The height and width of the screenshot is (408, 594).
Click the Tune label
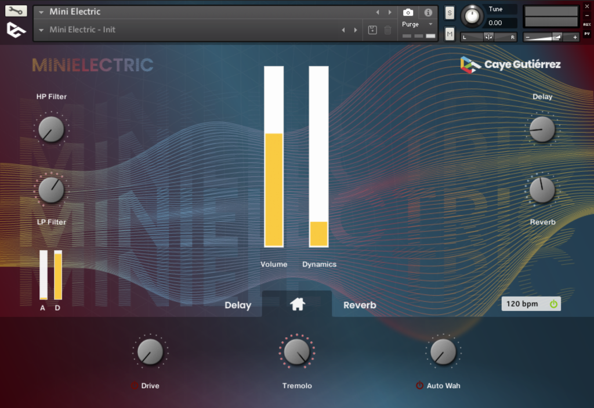click(495, 9)
